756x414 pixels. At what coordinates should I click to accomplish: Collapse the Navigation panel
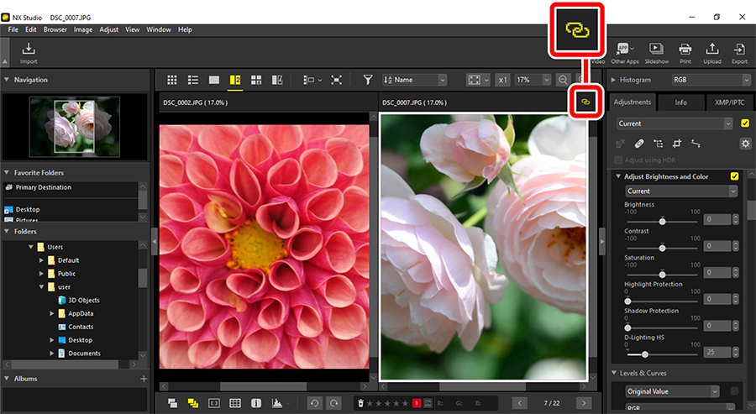(7, 80)
